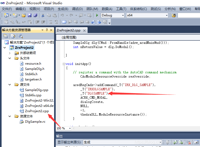The height and width of the screenshot is (147, 200).
Task: Cut the selection with the scissors icon
Action: click(43, 15)
